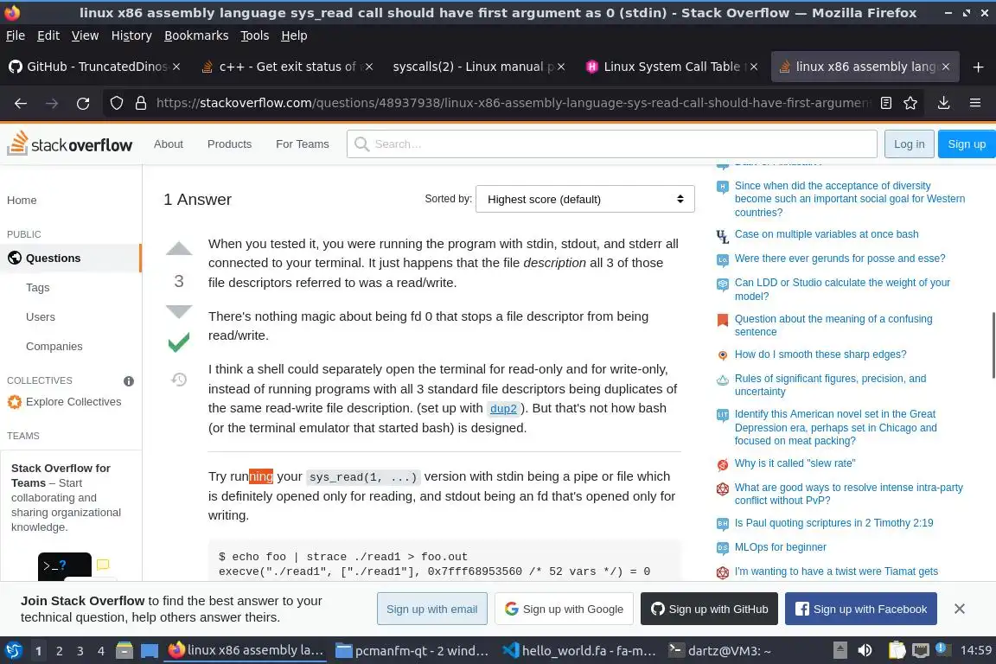Follow the dup2 link in the answer

tap(503, 409)
